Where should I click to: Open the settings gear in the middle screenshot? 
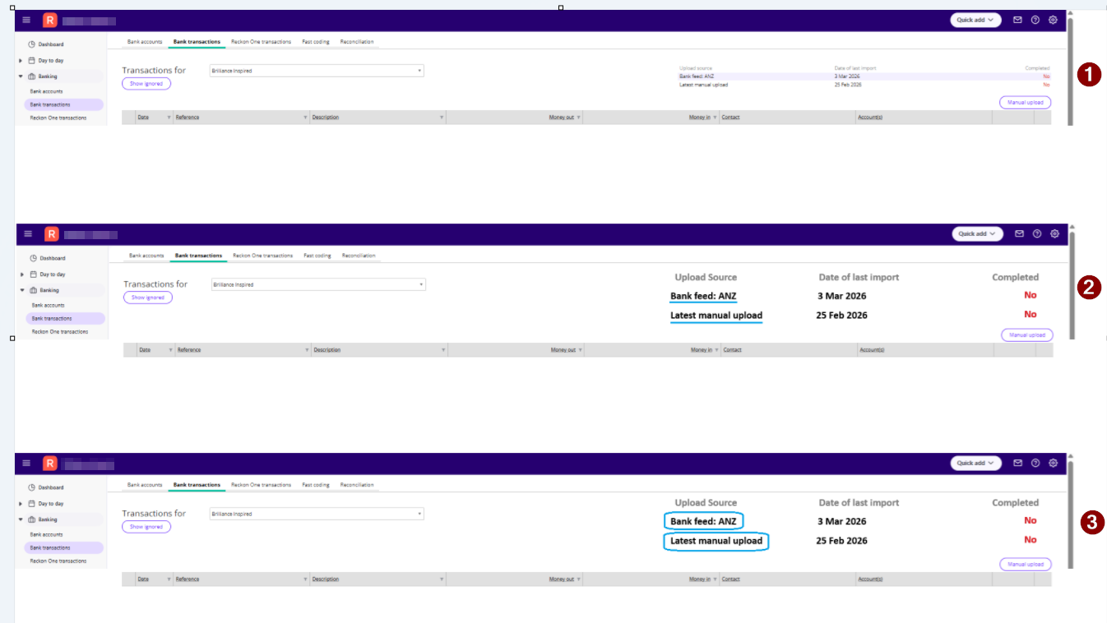click(1054, 233)
